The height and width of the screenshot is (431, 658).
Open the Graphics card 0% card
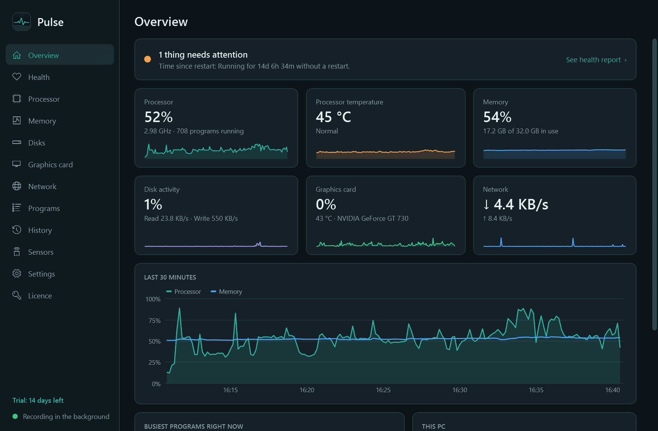click(385, 215)
